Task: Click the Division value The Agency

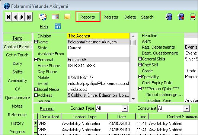Action: pos(98,36)
